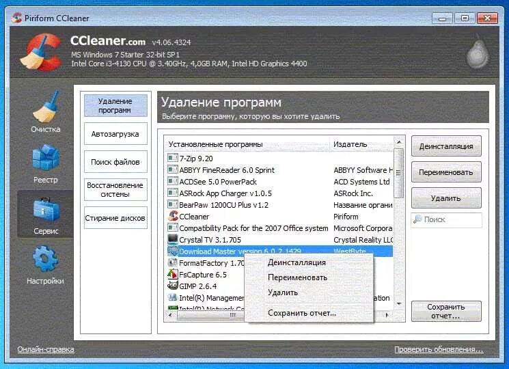The height and width of the screenshot is (369, 509).
Task: Click the horizontal scrollbar thumb
Action: [x=211, y=315]
